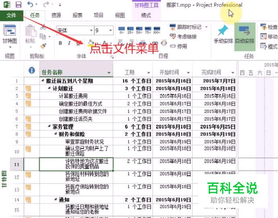Image resolution: width=278 pixels, height=218 pixels.
Task: Click the Unlink Tasks icon
Action: pyautogui.click(x=164, y=43)
